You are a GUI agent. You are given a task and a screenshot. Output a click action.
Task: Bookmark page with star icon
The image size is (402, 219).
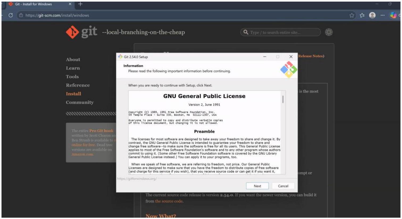coord(352,15)
